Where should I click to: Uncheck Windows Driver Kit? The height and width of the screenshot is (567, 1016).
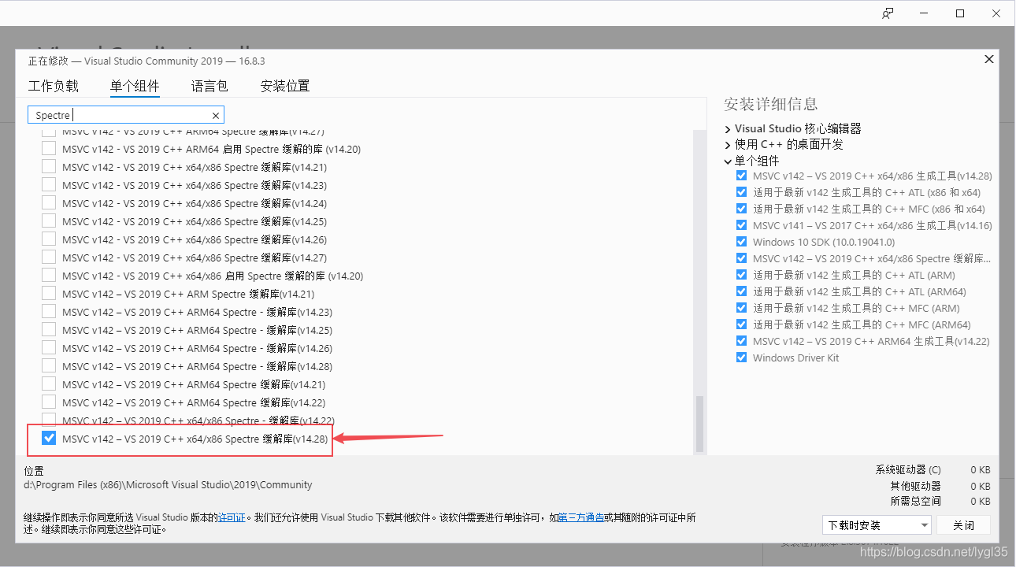741,358
